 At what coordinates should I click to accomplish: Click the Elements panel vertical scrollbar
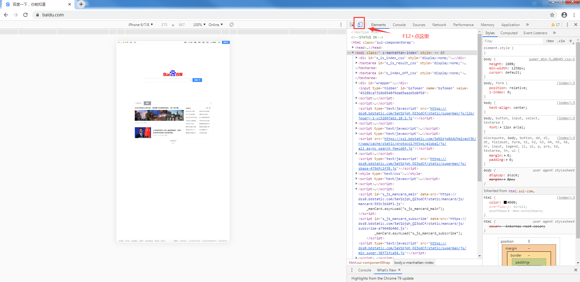[x=479, y=108]
